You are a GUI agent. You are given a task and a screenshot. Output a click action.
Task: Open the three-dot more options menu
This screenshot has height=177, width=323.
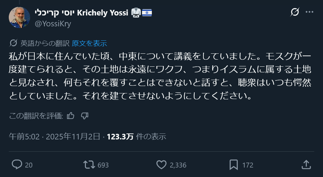tap(309, 12)
